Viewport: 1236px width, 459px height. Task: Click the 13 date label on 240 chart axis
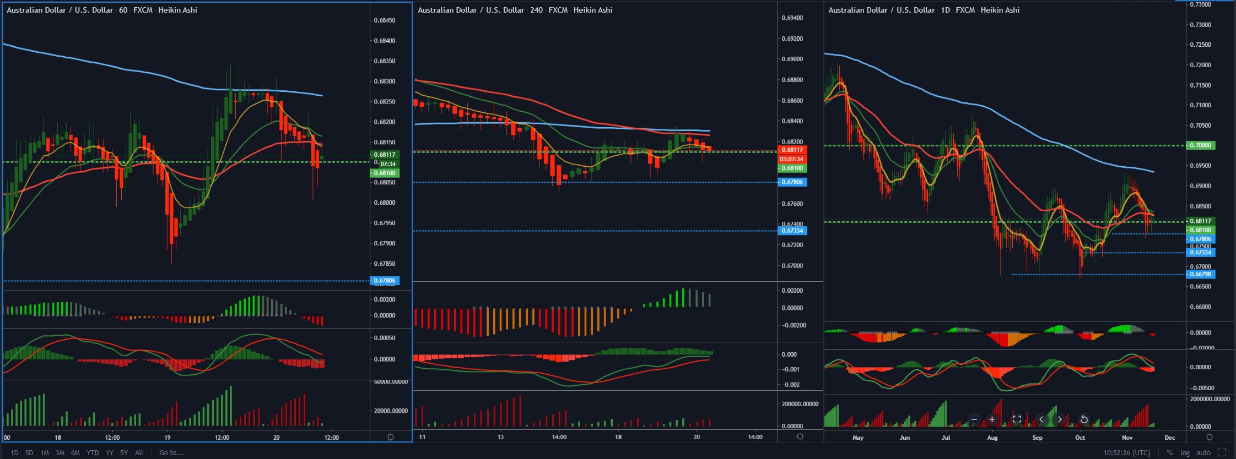click(x=500, y=438)
